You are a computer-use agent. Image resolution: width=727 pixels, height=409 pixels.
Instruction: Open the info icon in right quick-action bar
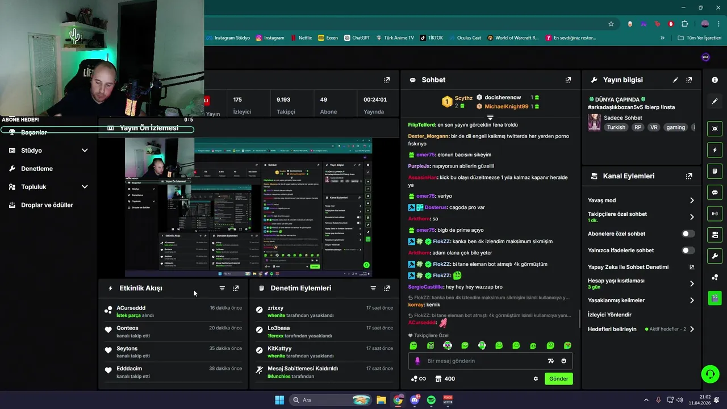pos(715,80)
